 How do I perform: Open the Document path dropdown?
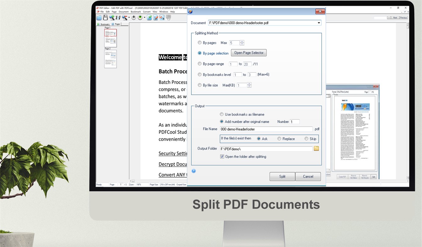point(319,23)
